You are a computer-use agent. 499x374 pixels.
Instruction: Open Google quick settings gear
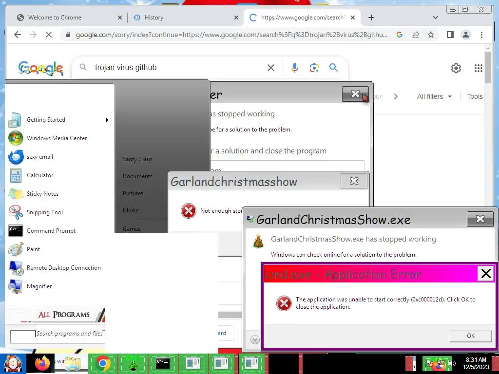tap(456, 68)
